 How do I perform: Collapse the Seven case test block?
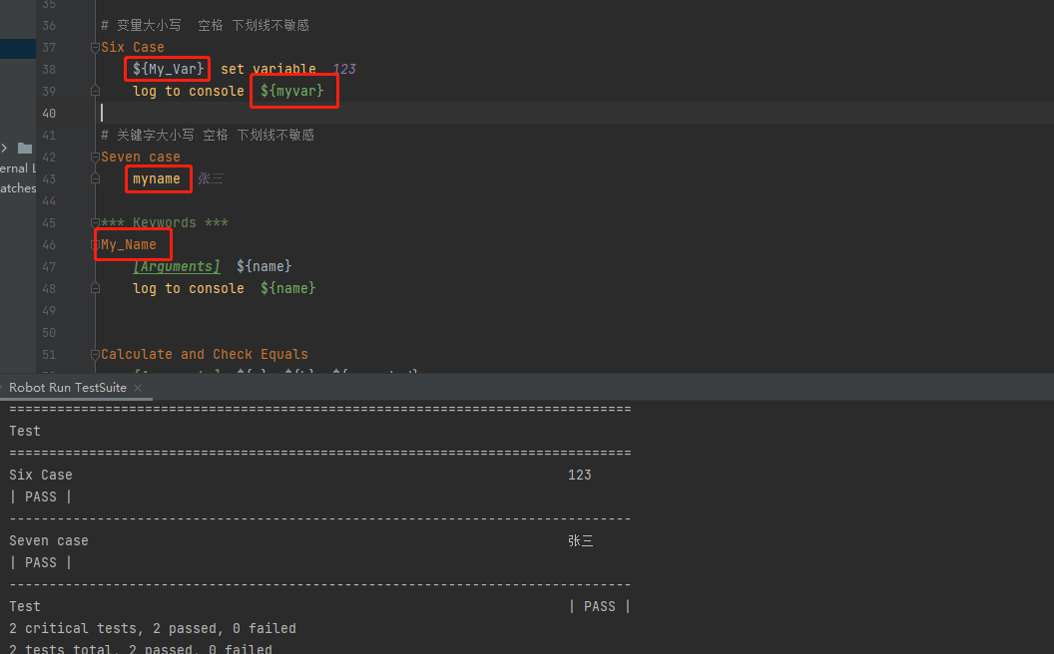96,157
